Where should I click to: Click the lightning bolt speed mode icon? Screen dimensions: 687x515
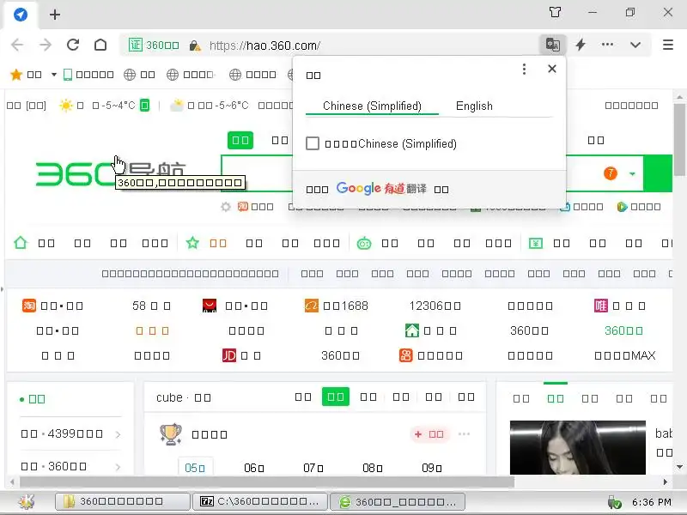(x=581, y=45)
